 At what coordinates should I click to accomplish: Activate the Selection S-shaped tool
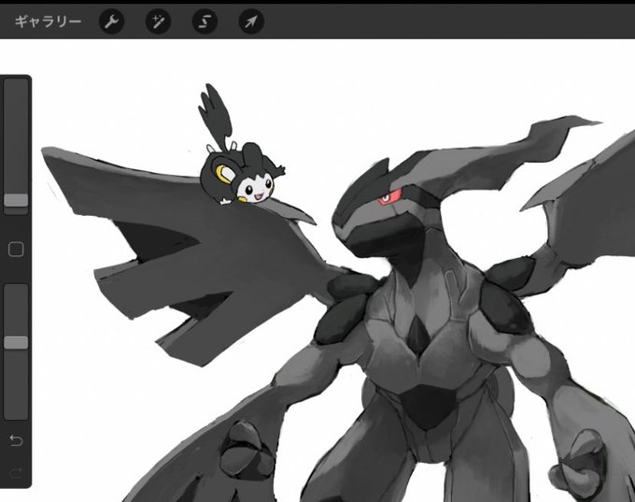pos(205,22)
